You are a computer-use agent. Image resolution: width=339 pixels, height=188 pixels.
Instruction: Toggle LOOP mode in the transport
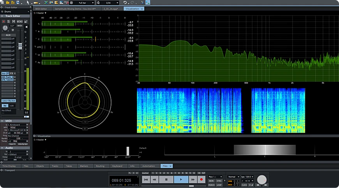[x=219, y=185]
